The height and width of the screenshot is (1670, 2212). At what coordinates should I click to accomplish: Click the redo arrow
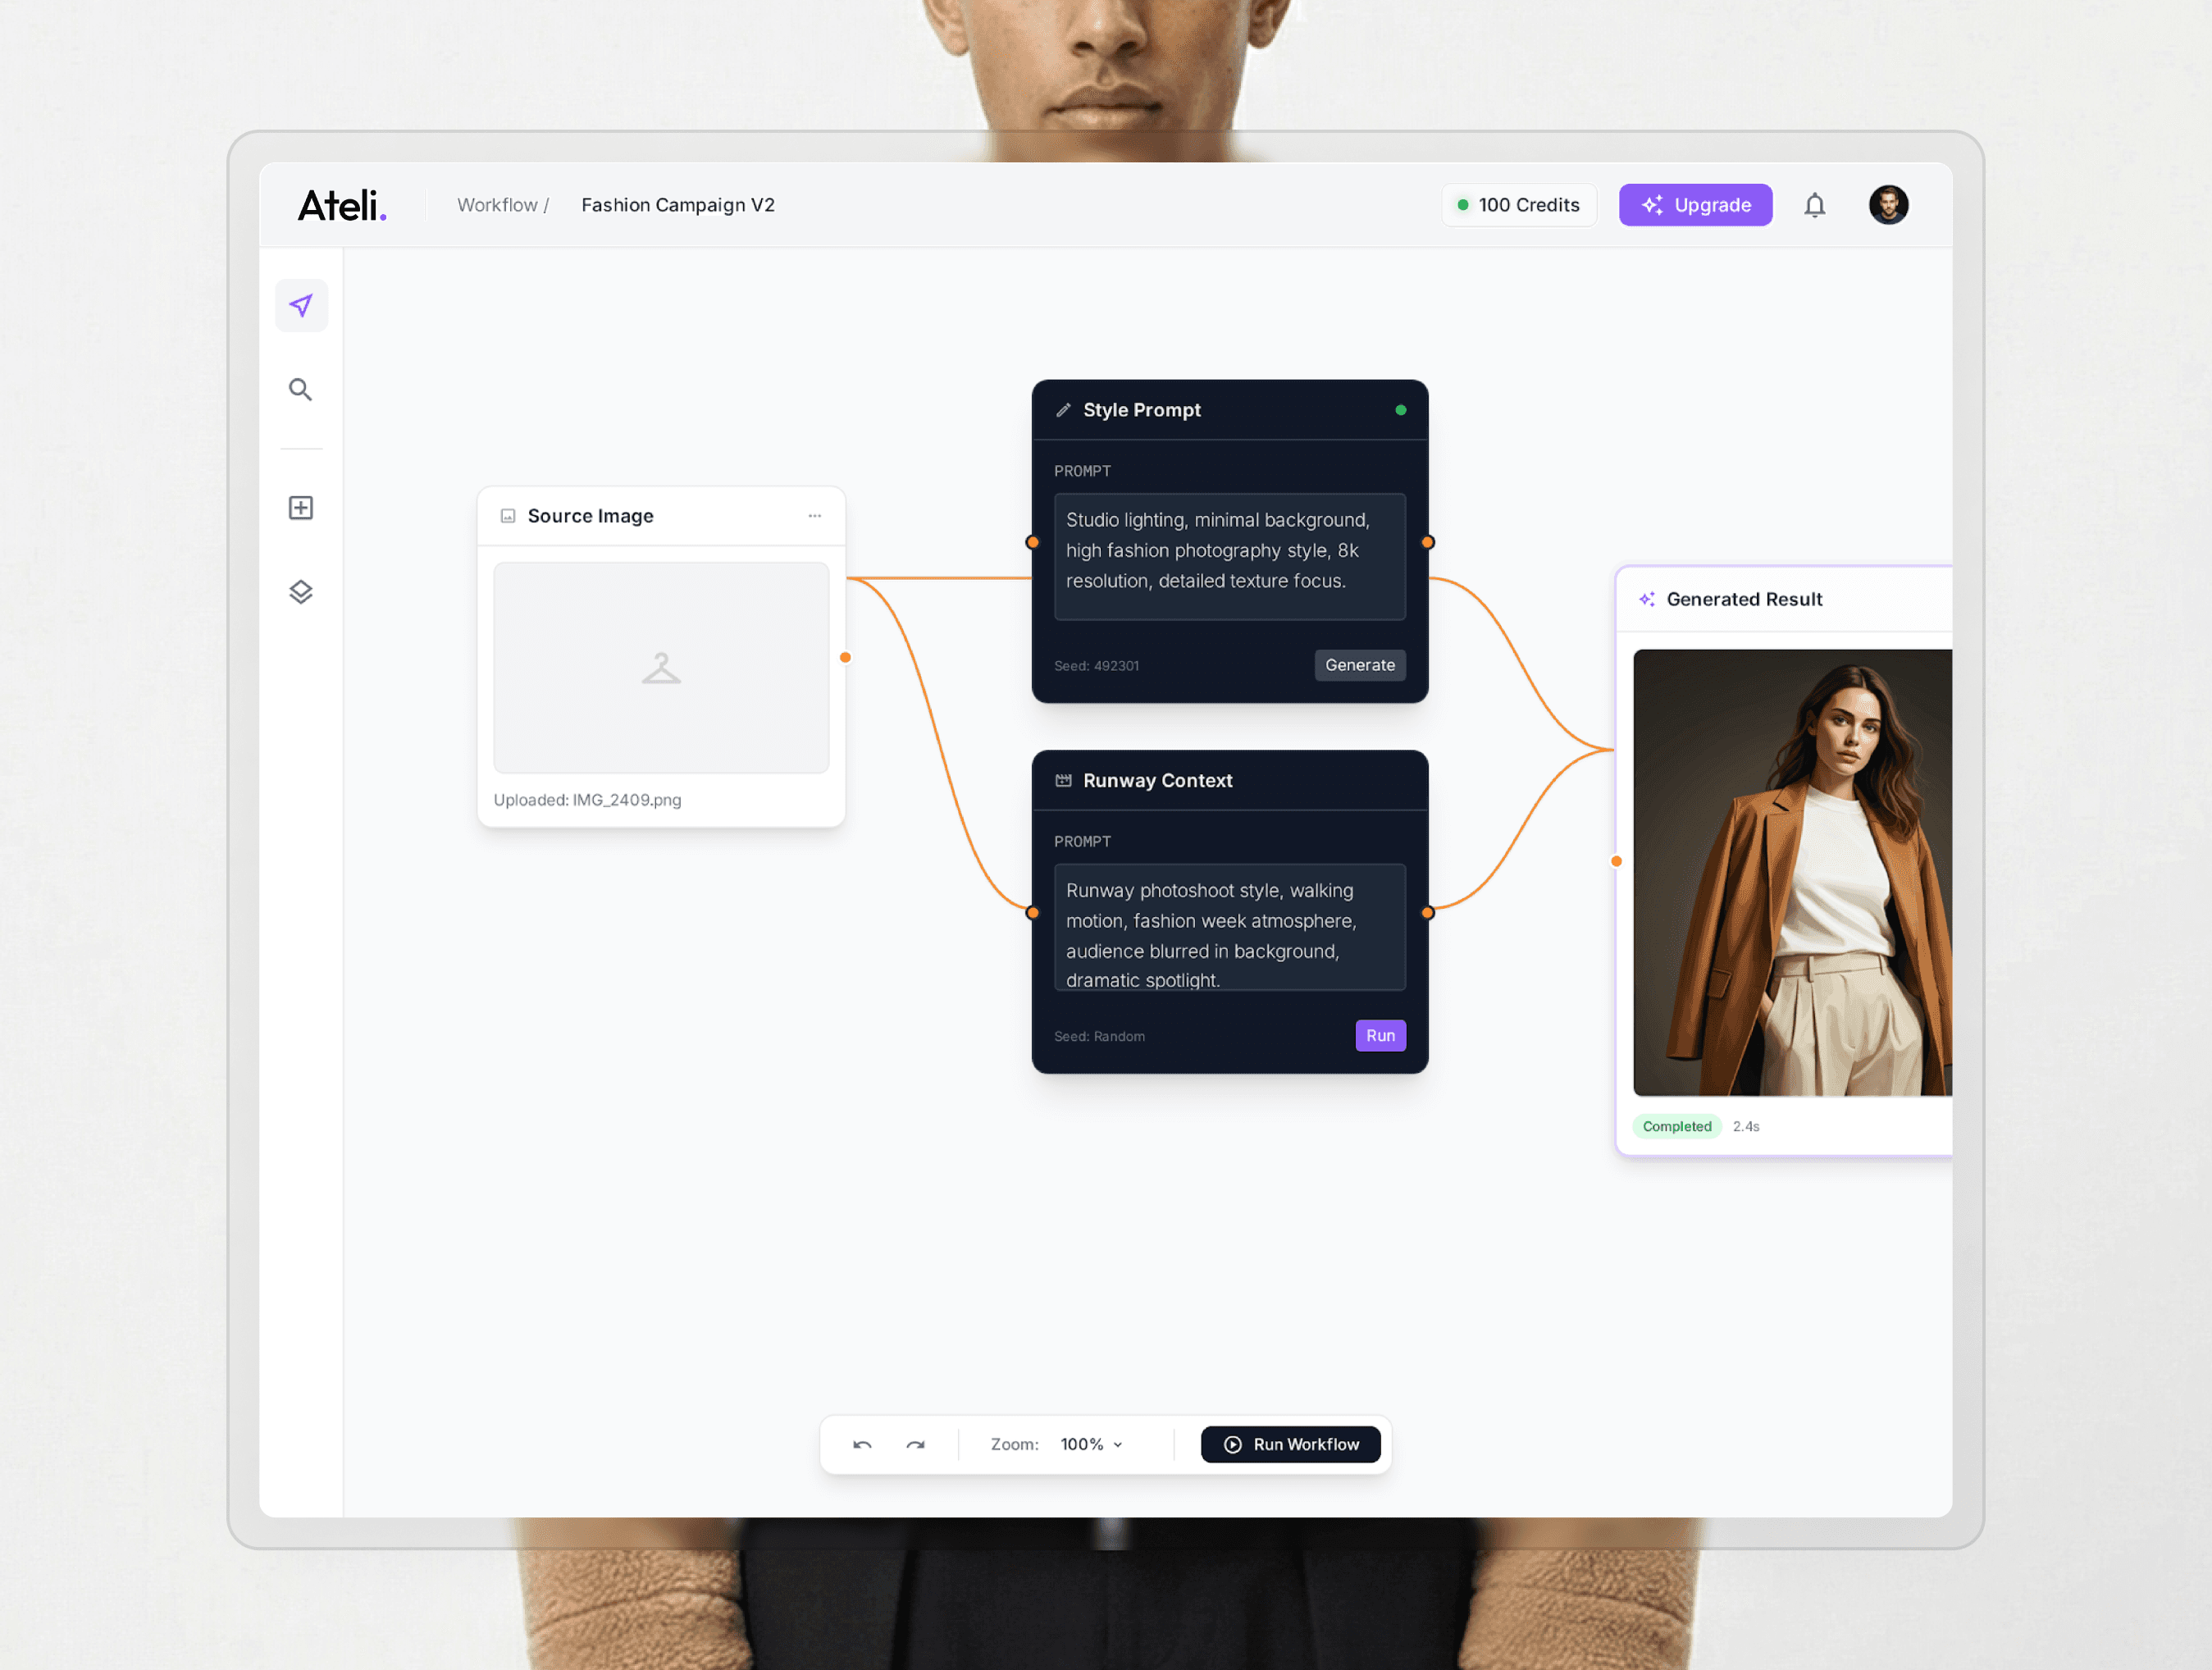[x=915, y=1444]
